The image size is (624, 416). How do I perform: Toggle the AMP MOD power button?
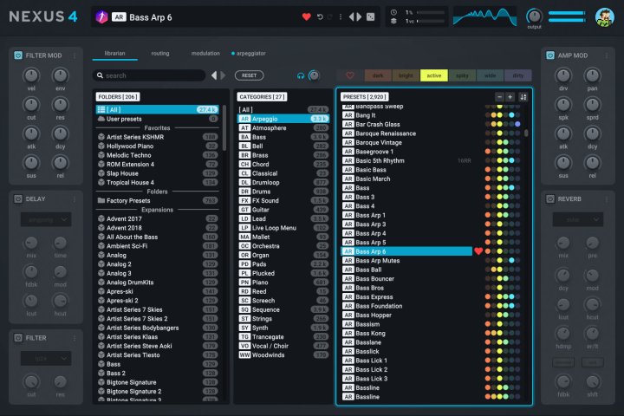point(549,55)
